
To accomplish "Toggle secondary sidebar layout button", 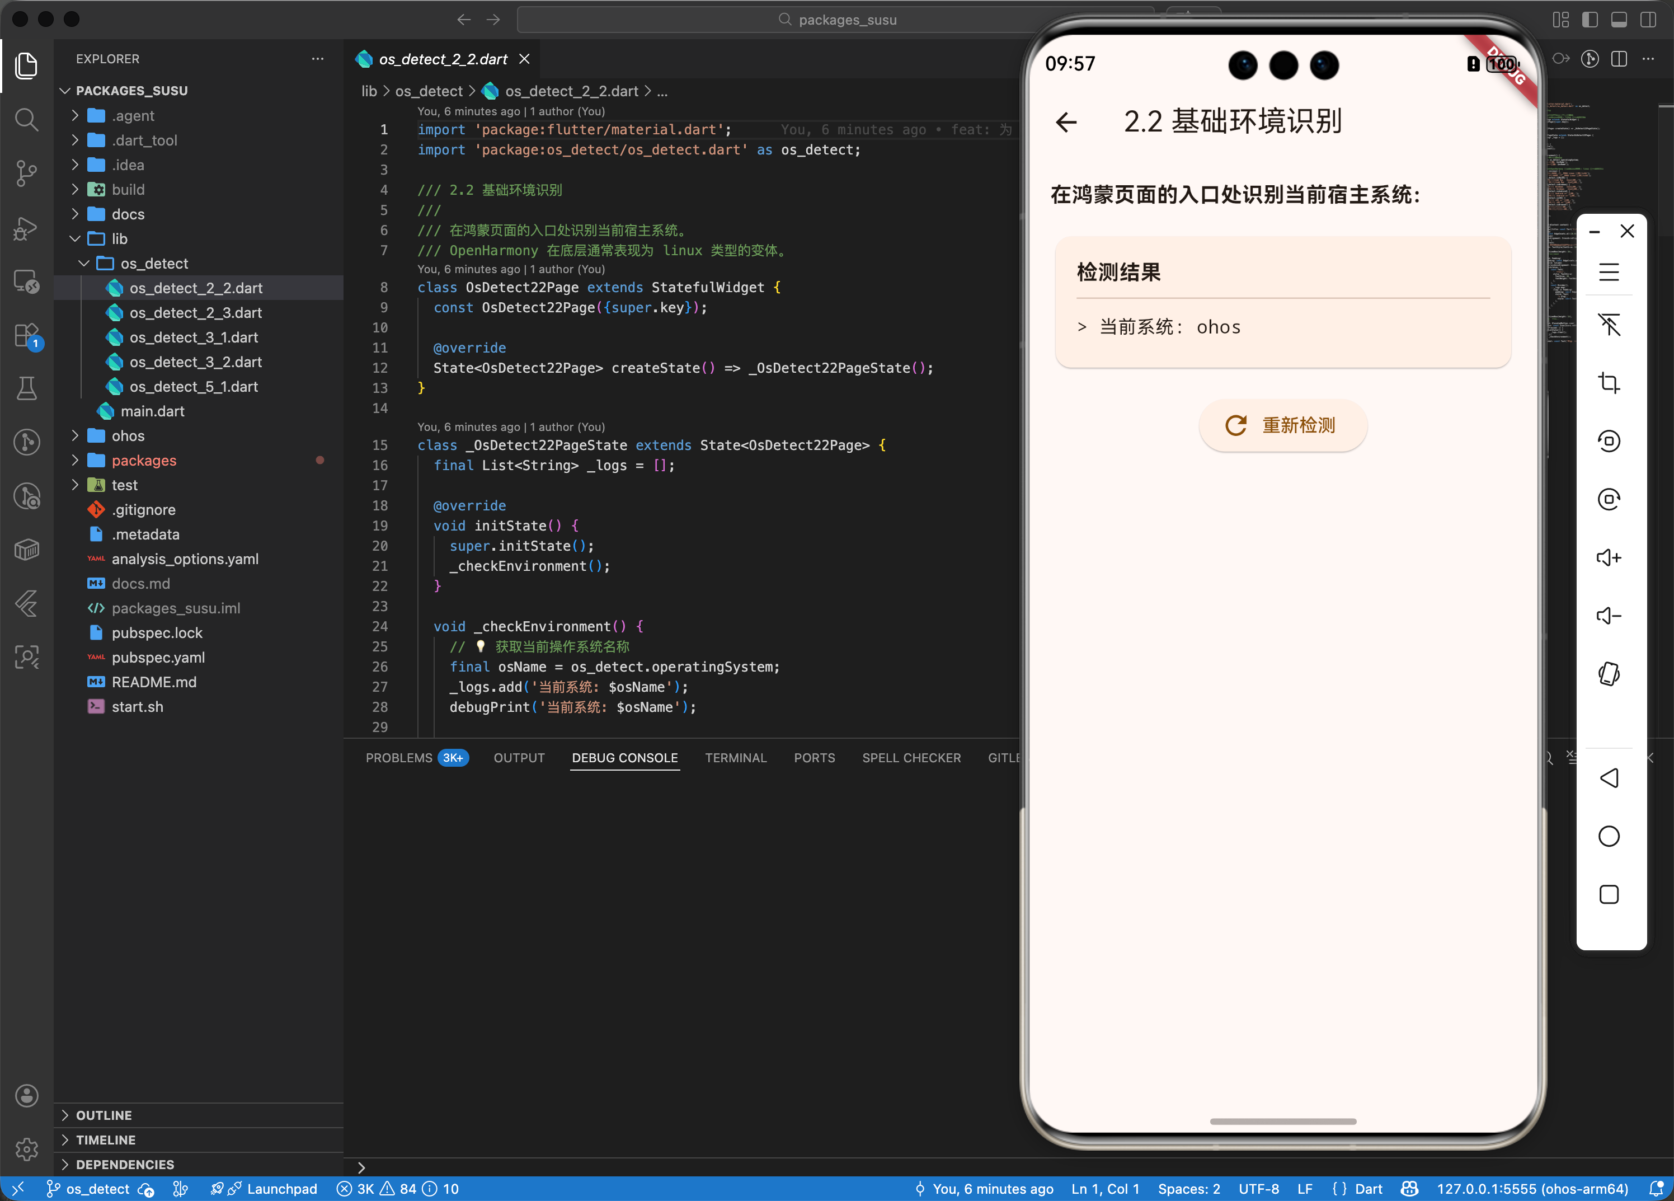I will pos(1648,20).
